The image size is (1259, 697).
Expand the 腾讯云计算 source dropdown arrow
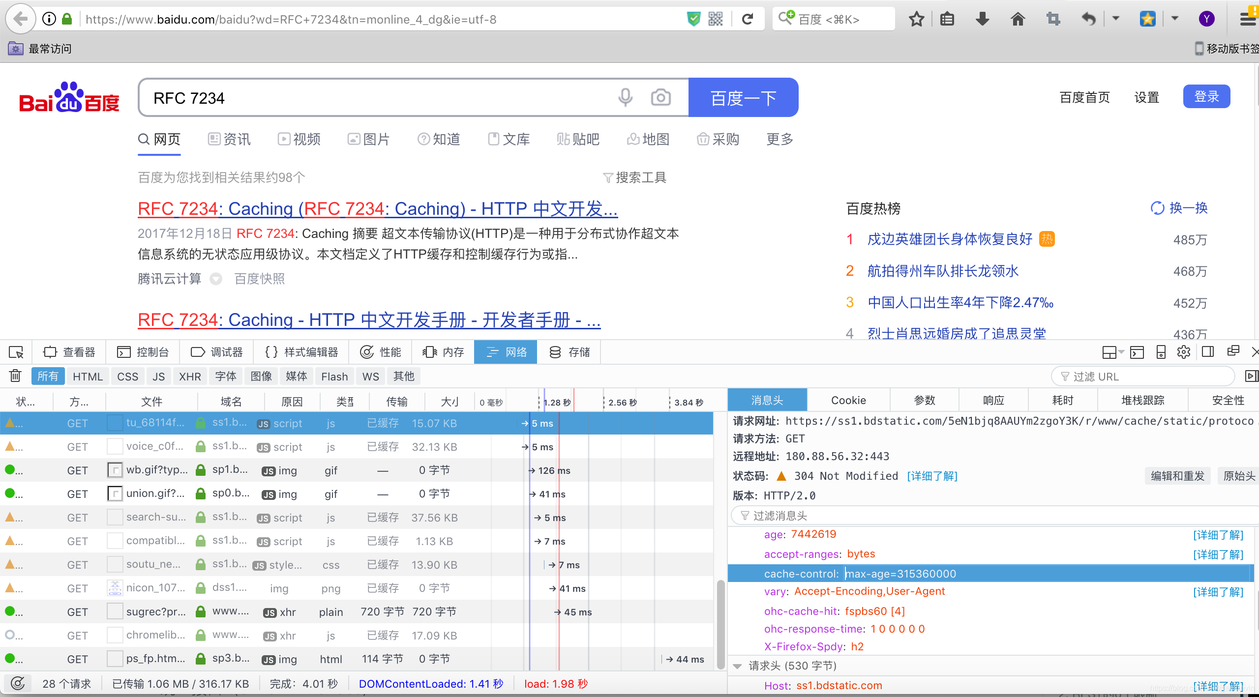pyautogui.click(x=215, y=279)
